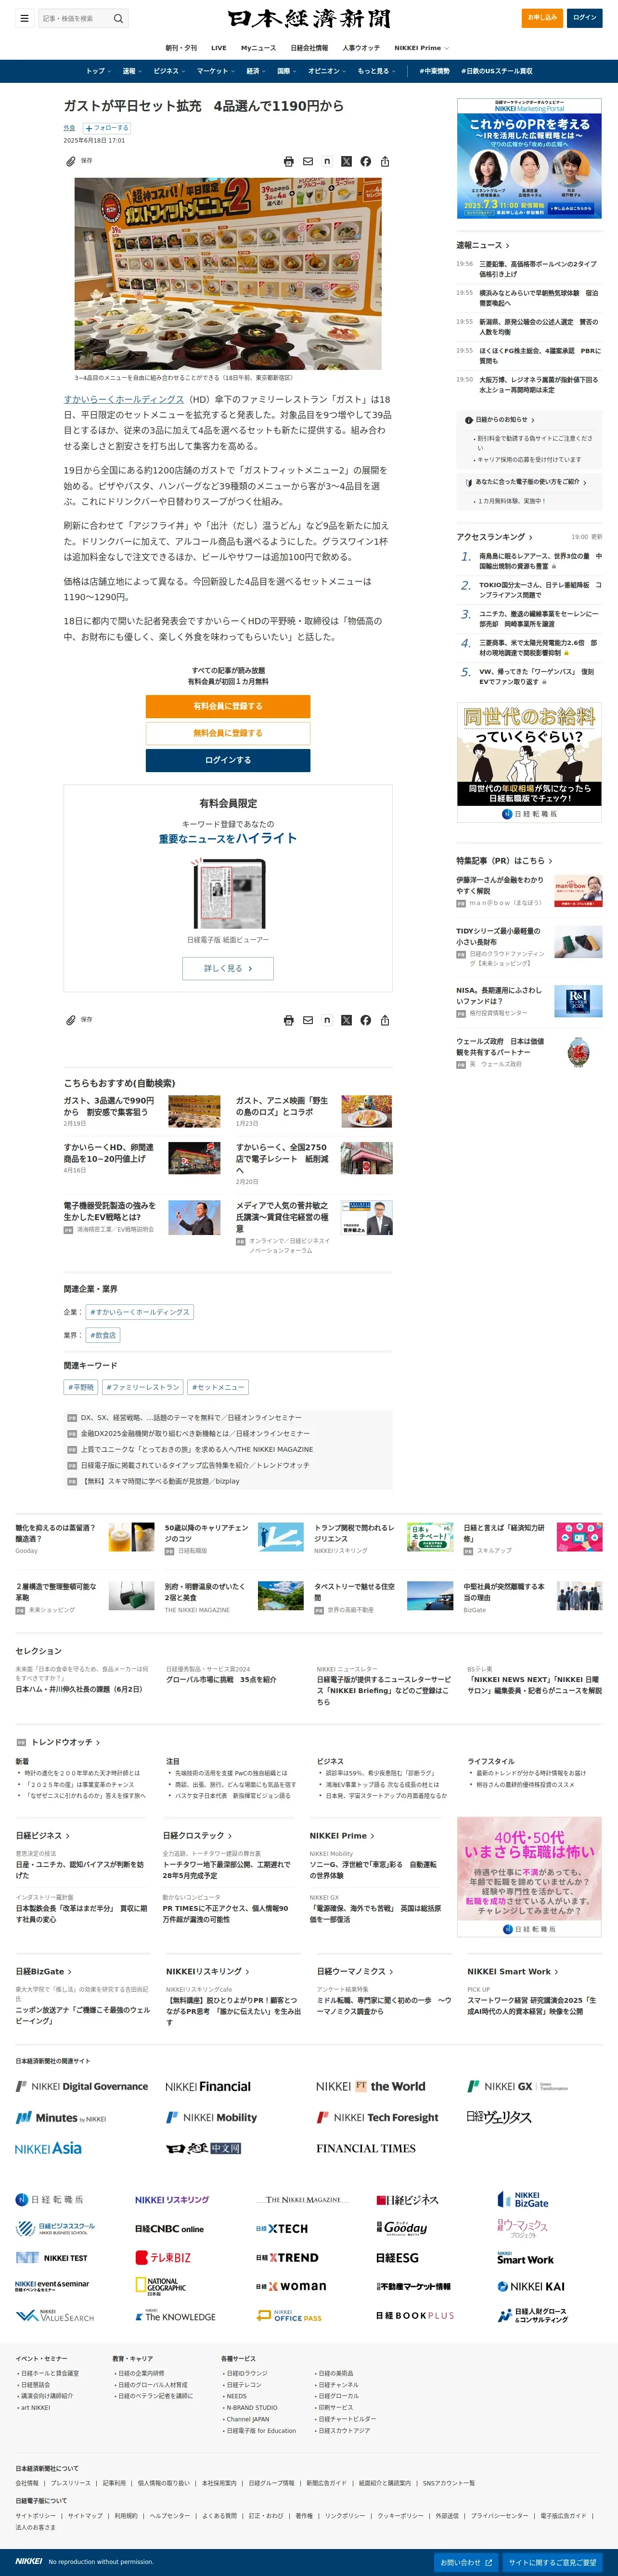Expand the トップ navigation dropdown
This screenshot has height=2576, width=618.
[x=98, y=71]
